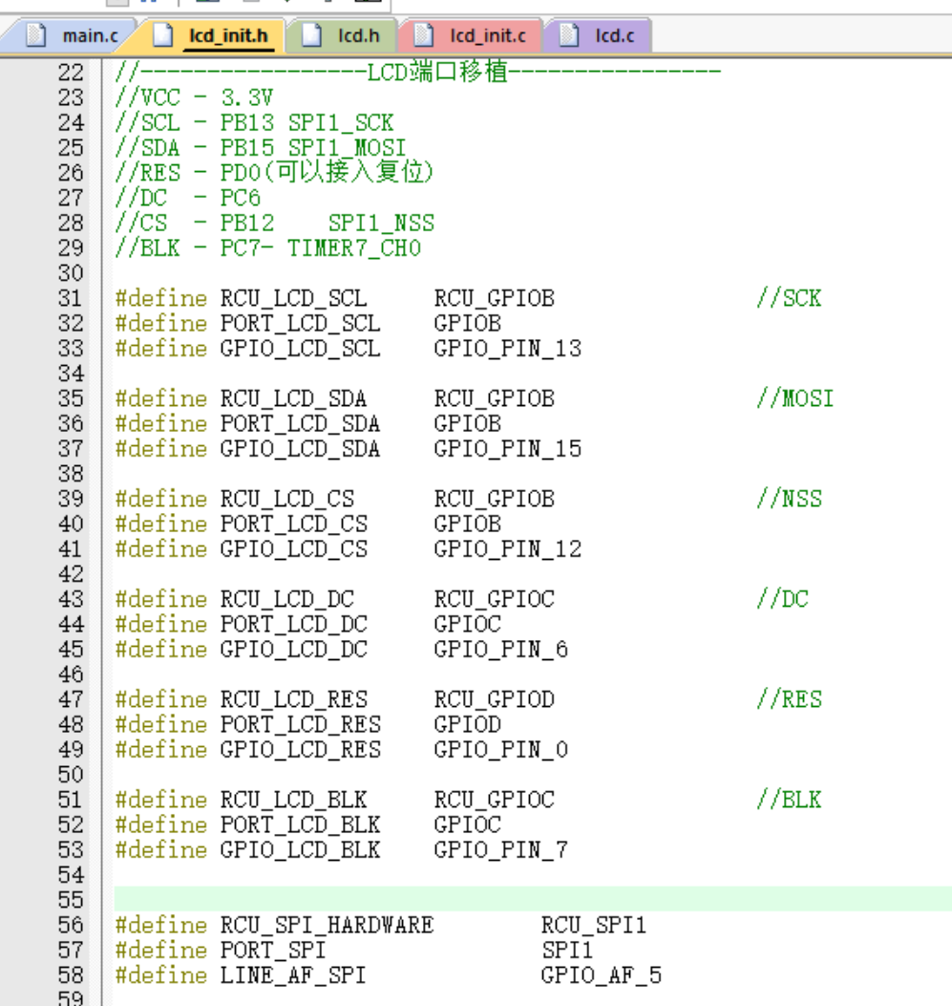The image size is (952, 1006).
Task: Click the 'GPIO_AF_5' value
Action: tap(601, 975)
